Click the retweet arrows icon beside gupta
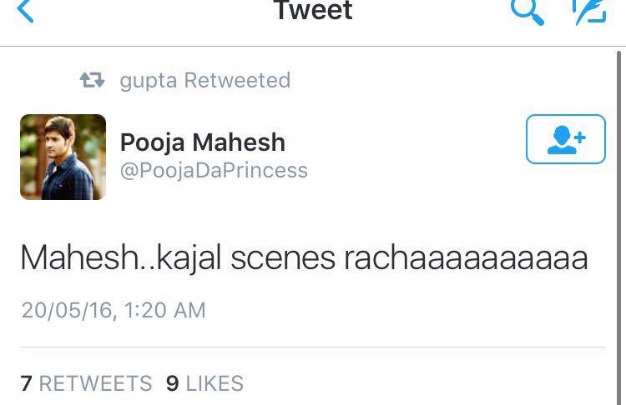The image size is (626, 405). tap(92, 80)
